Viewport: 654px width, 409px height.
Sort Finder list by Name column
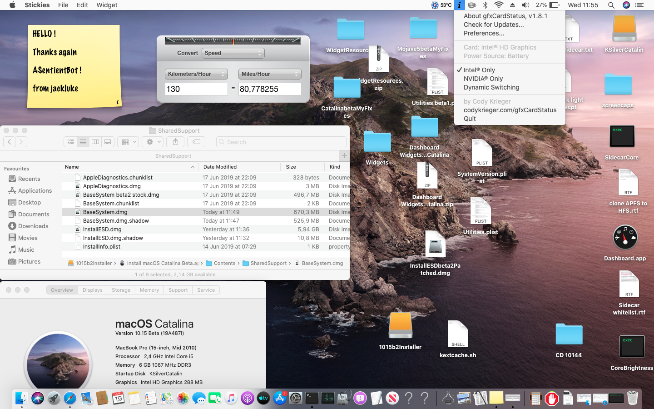(x=130, y=167)
